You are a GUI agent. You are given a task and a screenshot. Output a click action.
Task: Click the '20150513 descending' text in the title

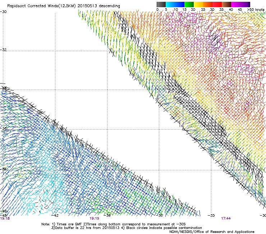coord(99,6)
